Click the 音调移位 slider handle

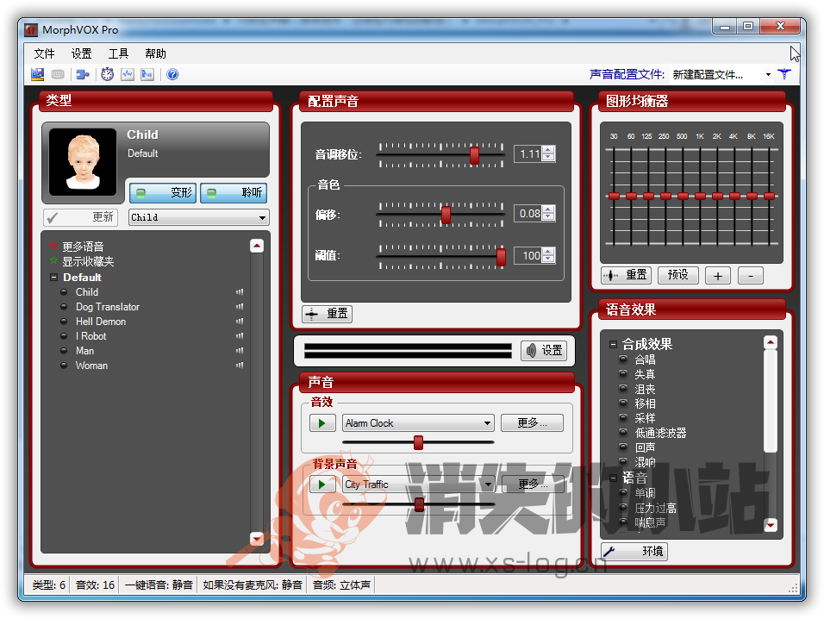[x=474, y=155]
